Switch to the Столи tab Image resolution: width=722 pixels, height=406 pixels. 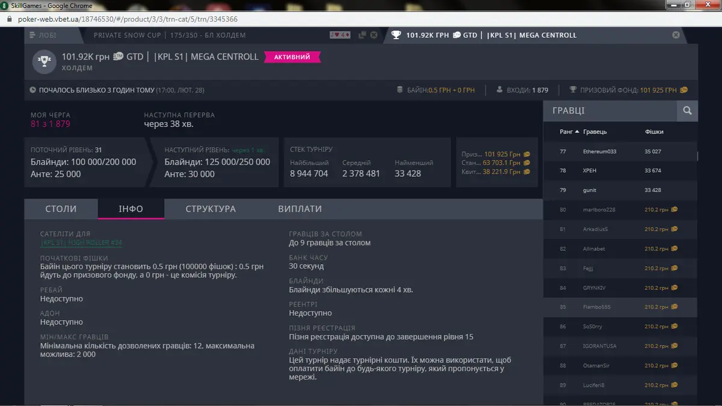(x=61, y=209)
